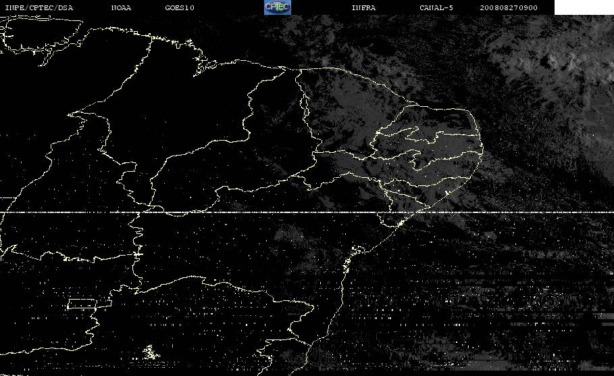This screenshot has width=614, height=376.
Task: Click the 200808270900 timestamp
Action: pyautogui.click(x=509, y=8)
